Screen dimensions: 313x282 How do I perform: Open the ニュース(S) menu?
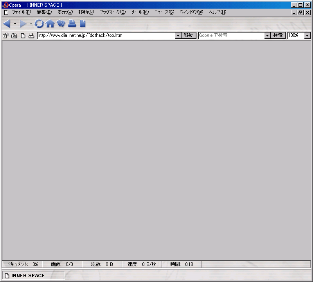pyautogui.click(x=164, y=12)
